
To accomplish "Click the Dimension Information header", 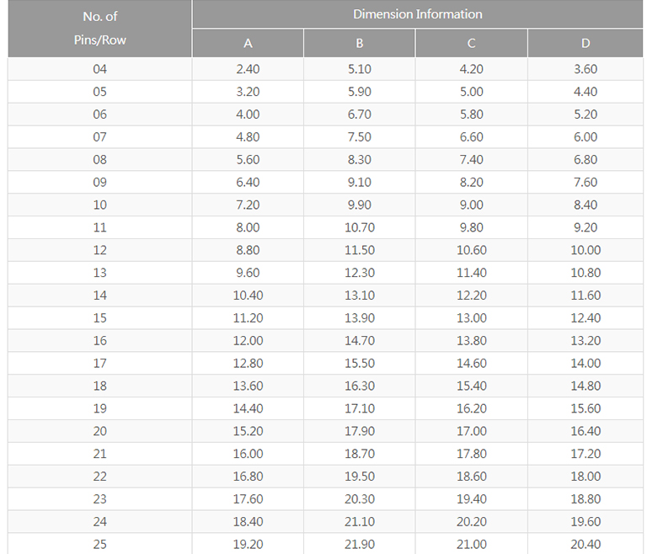I will click(417, 14).
